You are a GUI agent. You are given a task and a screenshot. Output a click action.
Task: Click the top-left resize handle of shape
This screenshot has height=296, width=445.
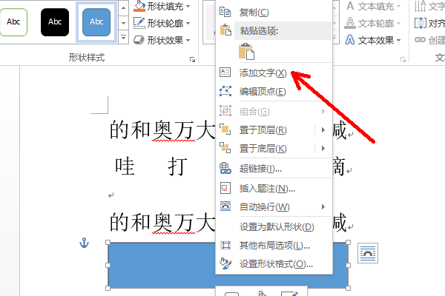point(108,242)
